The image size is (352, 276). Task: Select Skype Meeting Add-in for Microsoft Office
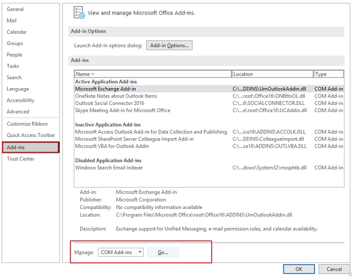122,111
